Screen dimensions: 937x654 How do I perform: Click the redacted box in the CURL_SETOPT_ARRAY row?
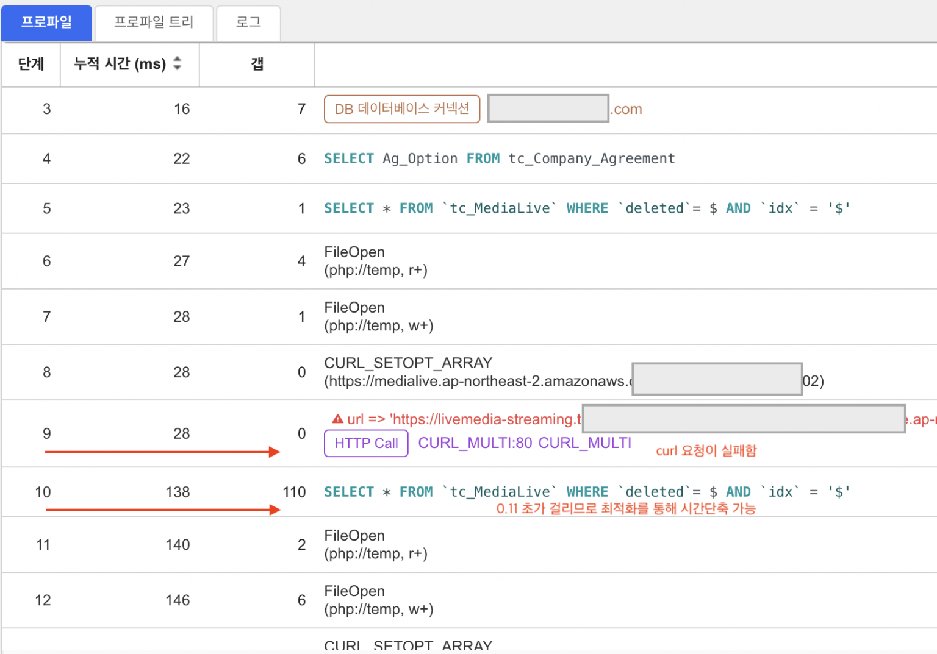[717, 379]
